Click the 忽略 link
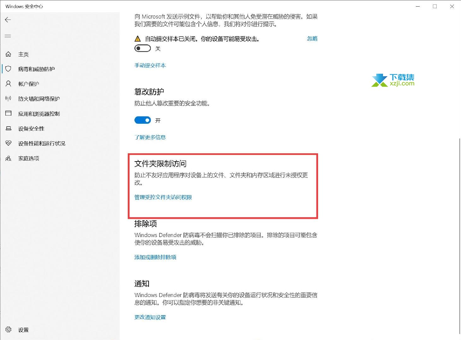 tap(312, 38)
